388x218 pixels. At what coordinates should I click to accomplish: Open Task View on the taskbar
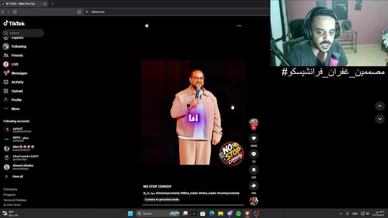coord(185,213)
